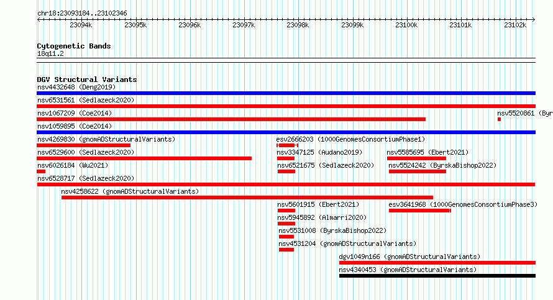Open dgv1049n166 gnomADStructuralVariants label
This screenshot has height=300, width=553.
[x=409, y=257]
